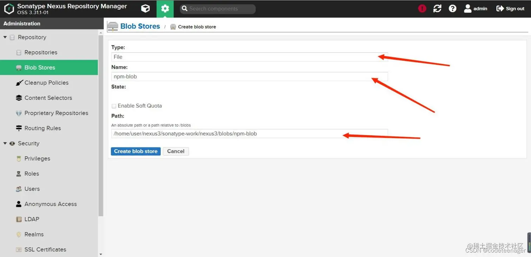Click the Realms shield icon
The image size is (531, 257).
tap(19, 234)
